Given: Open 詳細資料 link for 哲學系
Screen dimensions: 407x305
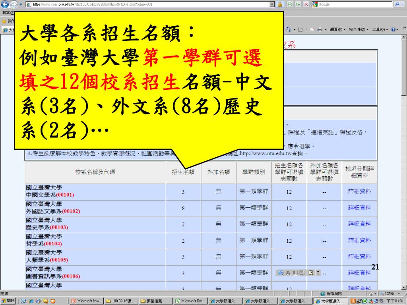Looking at the screenshot, I should tap(359, 240).
